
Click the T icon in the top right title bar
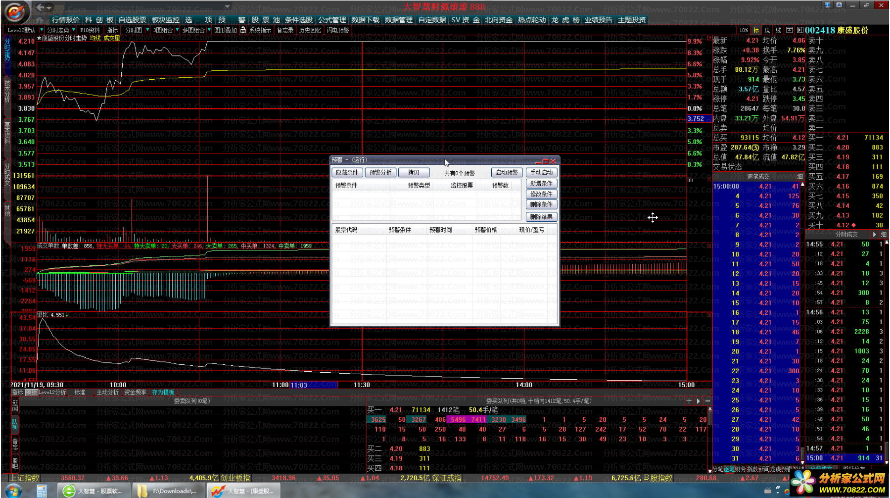pos(828,4)
